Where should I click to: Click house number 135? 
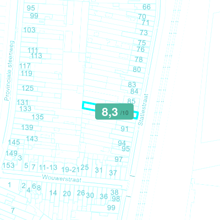[x=37, y=117]
